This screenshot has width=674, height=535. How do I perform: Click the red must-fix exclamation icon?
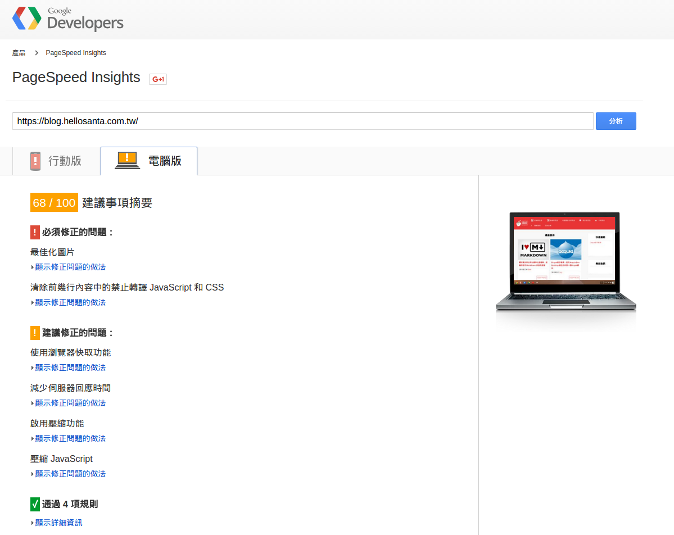[x=35, y=232]
